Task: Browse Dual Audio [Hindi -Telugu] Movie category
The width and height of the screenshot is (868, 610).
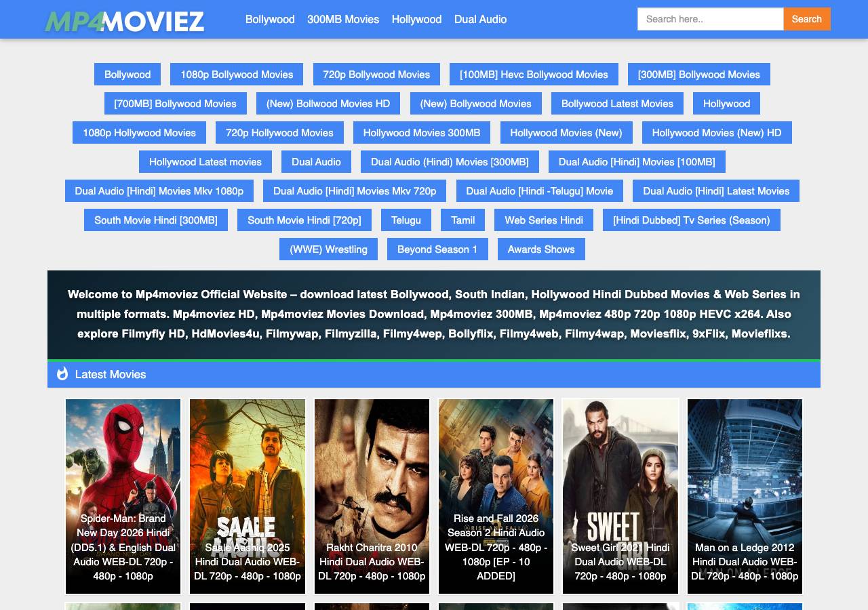Action: pos(540,191)
